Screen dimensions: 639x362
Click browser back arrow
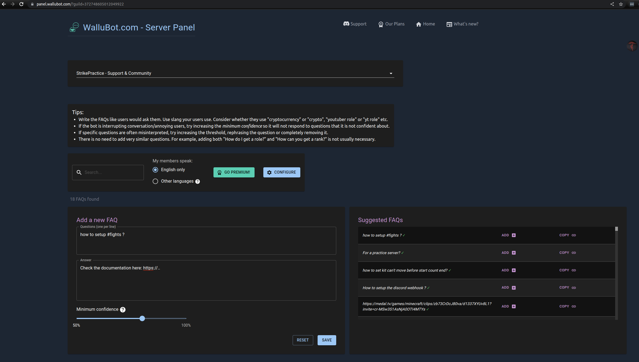coord(4,4)
